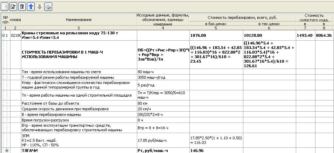Click the 17.85*2.50 formula = 116.03 cell
Image resolution: width=334 pixels, height=153 pixels.
pyautogui.click(x=216, y=140)
